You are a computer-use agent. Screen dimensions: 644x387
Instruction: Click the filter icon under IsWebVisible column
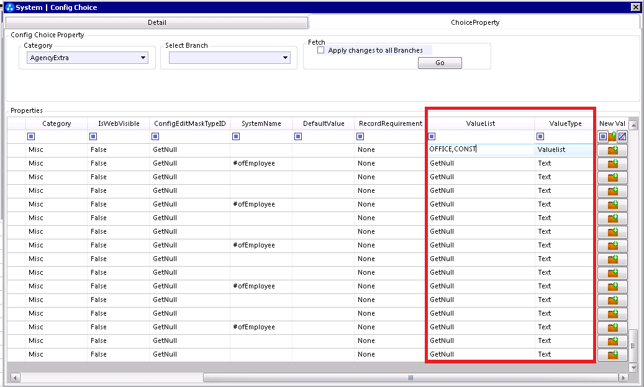(x=93, y=136)
